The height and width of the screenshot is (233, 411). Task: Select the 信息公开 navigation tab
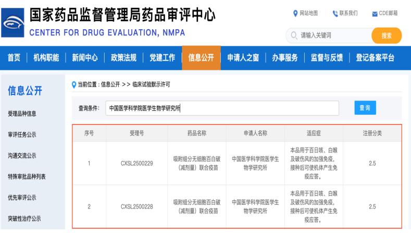pyautogui.click(x=201, y=58)
